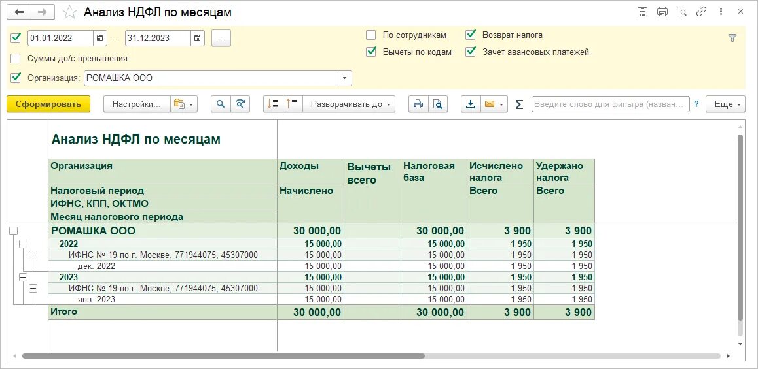
Task: Toggle the period checkbox
Action: coord(16,38)
